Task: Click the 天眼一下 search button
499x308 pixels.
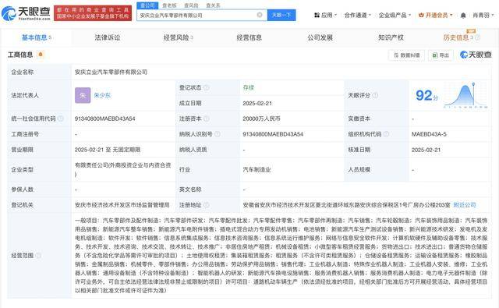Action: pyautogui.click(x=281, y=15)
